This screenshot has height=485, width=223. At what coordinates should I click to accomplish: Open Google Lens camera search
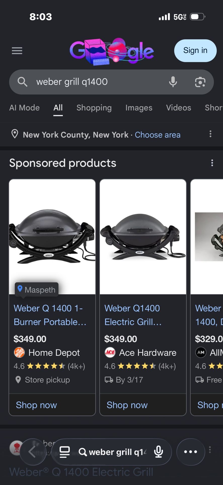tap(200, 82)
